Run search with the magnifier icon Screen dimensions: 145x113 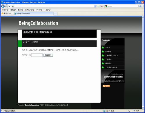(140, 6)
